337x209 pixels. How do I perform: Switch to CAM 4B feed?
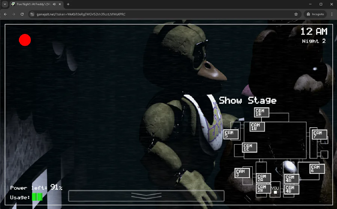(x=291, y=190)
